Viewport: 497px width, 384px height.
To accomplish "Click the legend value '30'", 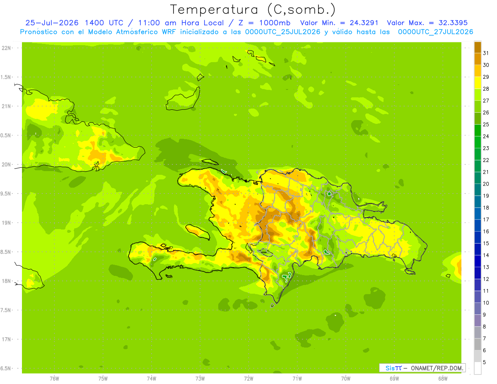I will pyautogui.click(x=486, y=65).
